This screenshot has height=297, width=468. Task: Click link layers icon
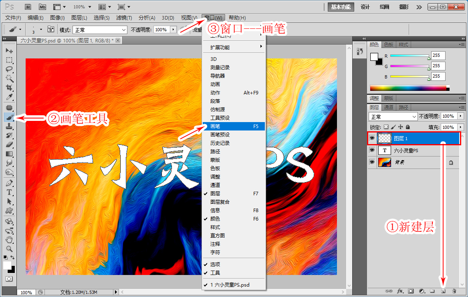[389, 291]
